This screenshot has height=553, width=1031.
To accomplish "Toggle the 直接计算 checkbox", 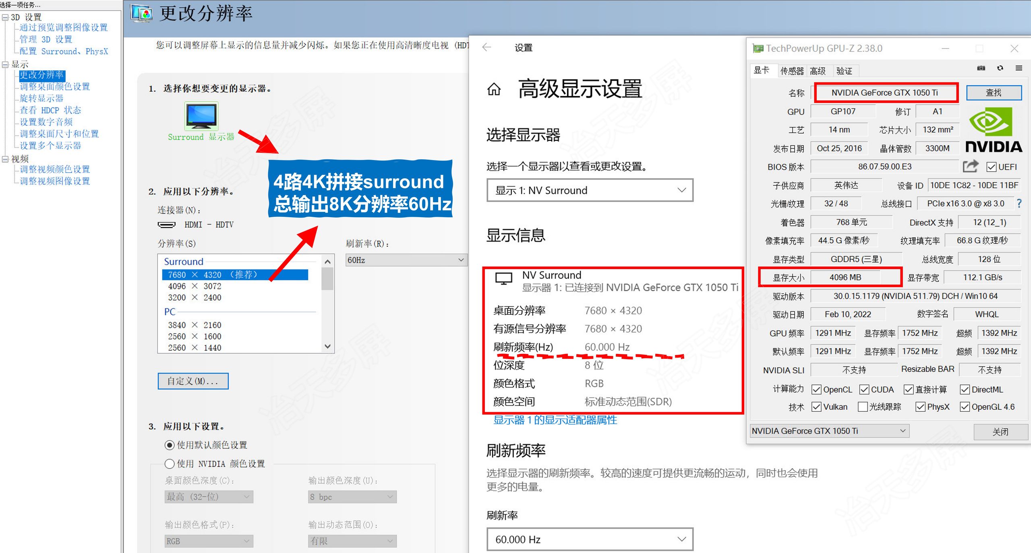I will click(x=908, y=389).
